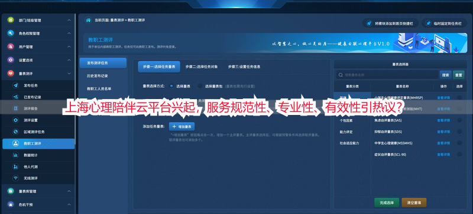Collapse 量表测评 with its chevron

pyautogui.click(x=69, y=73)
